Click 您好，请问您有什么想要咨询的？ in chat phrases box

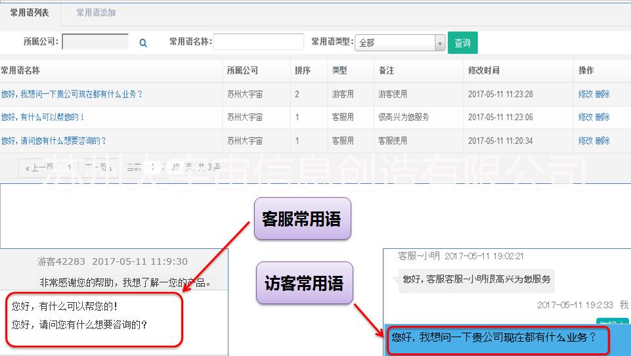point(79,324)
